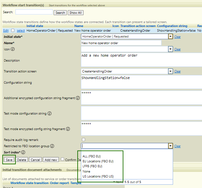The height and width of the screenshot is (188, 202).
Task: Choose ALL (FBO EU) from the list
Action: tap(91, 156)
